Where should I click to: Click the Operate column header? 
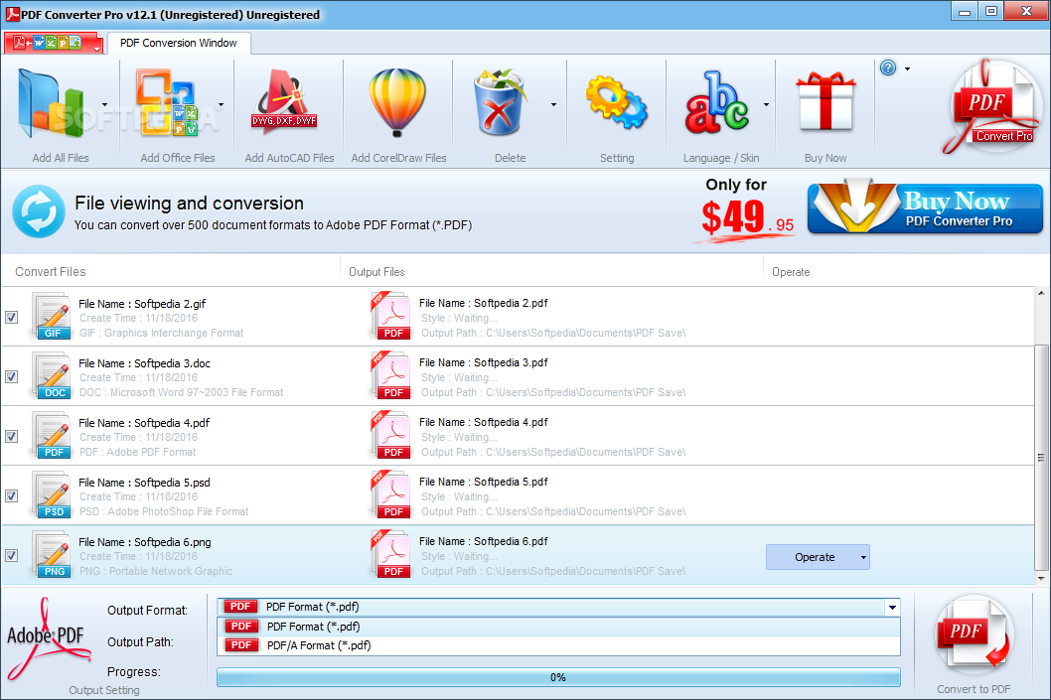pos(791,272)
